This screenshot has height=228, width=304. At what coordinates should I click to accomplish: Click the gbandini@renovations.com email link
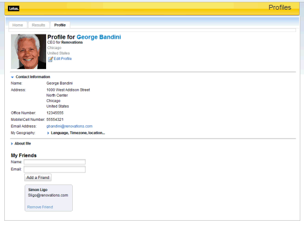point(69,126)
